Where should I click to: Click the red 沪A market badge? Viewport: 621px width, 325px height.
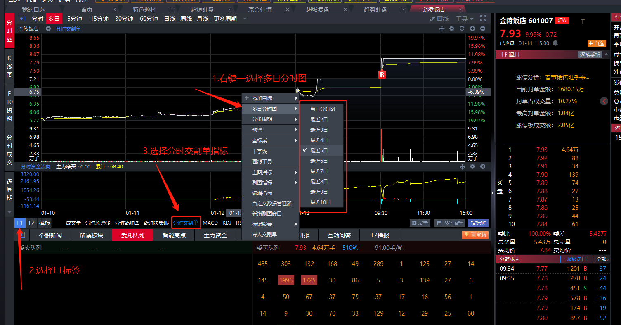pyautogui.click(x=562, y=20)
